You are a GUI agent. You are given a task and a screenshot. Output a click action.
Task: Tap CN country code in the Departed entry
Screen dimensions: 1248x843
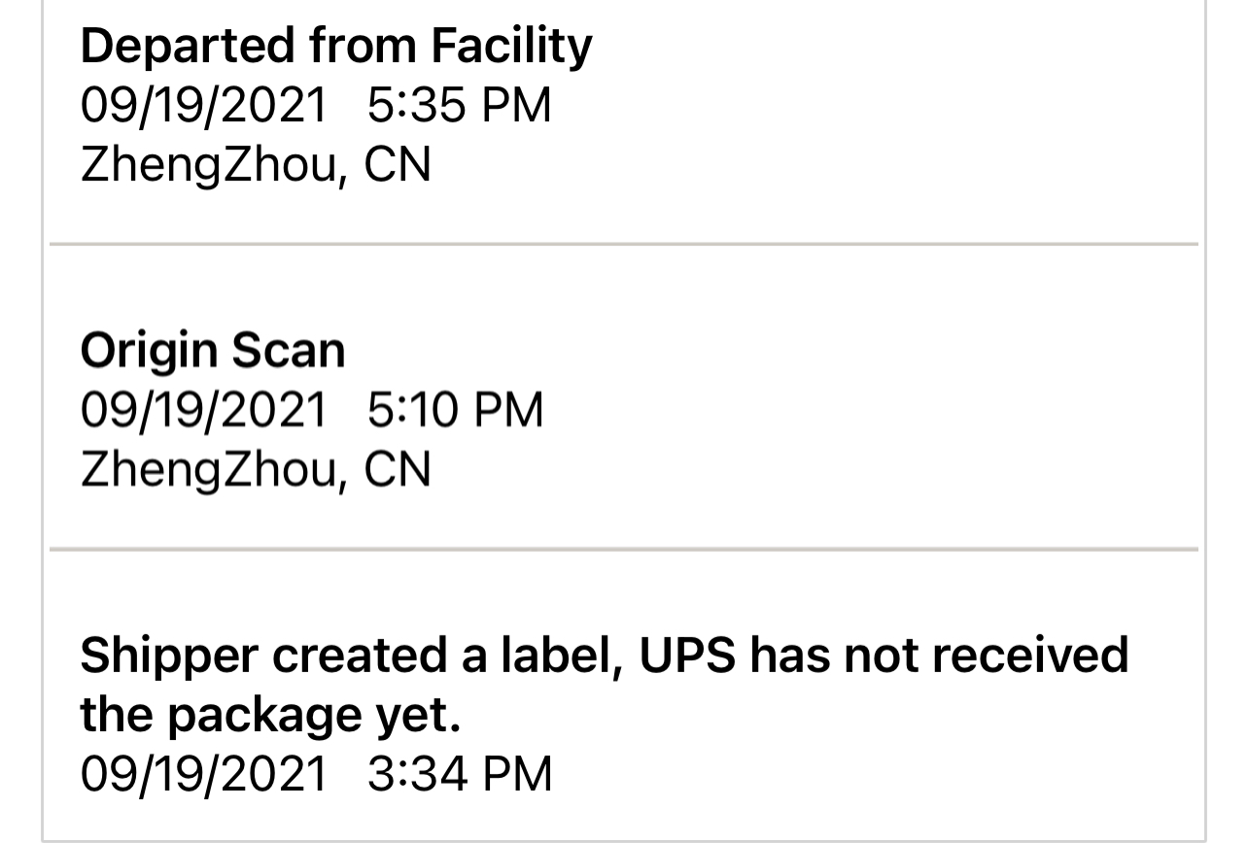(x=398, y=165)
